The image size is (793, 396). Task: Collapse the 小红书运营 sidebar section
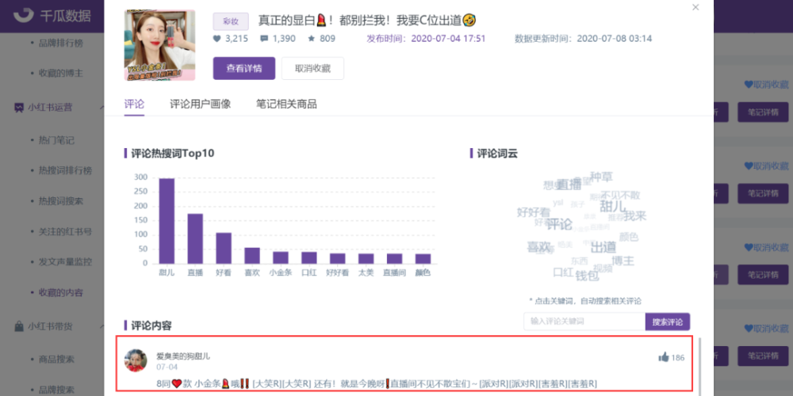pyautogui.click(x=102, y=107)
